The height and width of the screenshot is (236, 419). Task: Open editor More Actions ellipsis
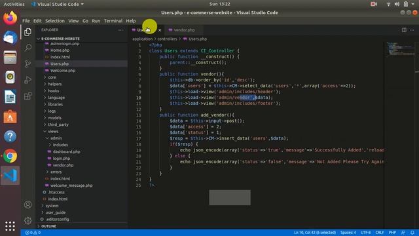click(412, 30)
